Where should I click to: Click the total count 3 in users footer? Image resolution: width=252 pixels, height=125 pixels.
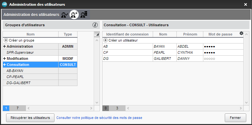(117, 108)
